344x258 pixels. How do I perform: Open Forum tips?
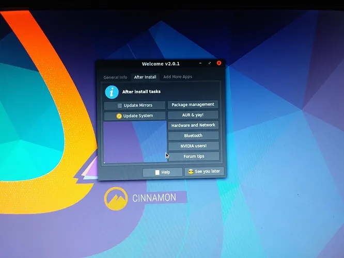pyautogui.click(x=194, y=156)
